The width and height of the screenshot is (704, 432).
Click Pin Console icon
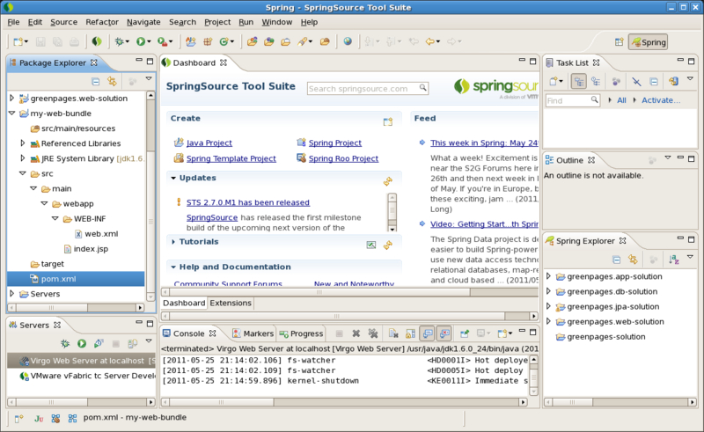[465, 333]
